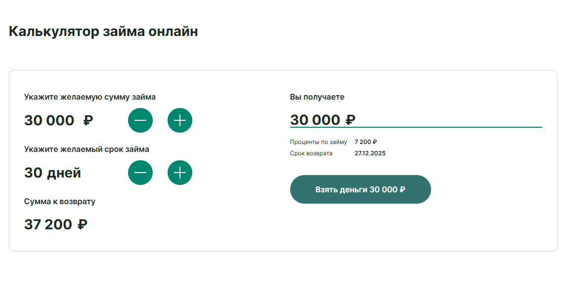
Task: Click the "Вы получаете" label
Action: tap(317, 97)
